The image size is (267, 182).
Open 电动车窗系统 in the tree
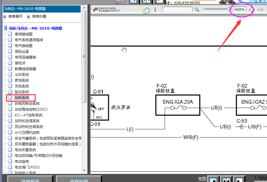[x=25, y=150]
